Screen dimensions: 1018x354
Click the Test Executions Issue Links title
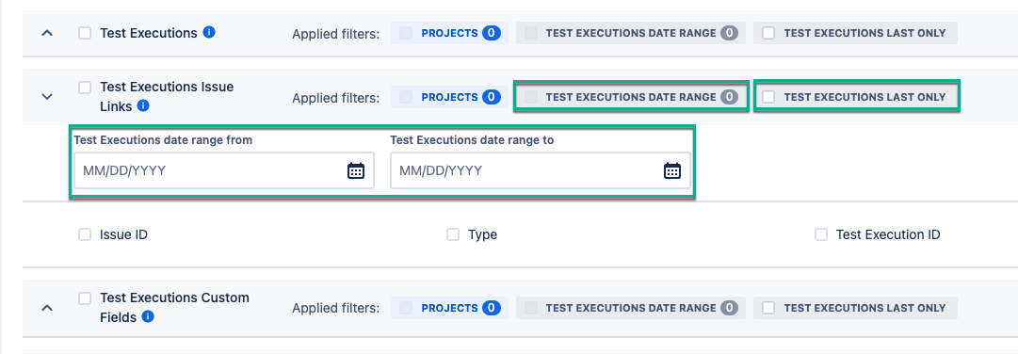click(x=166, y=96)
